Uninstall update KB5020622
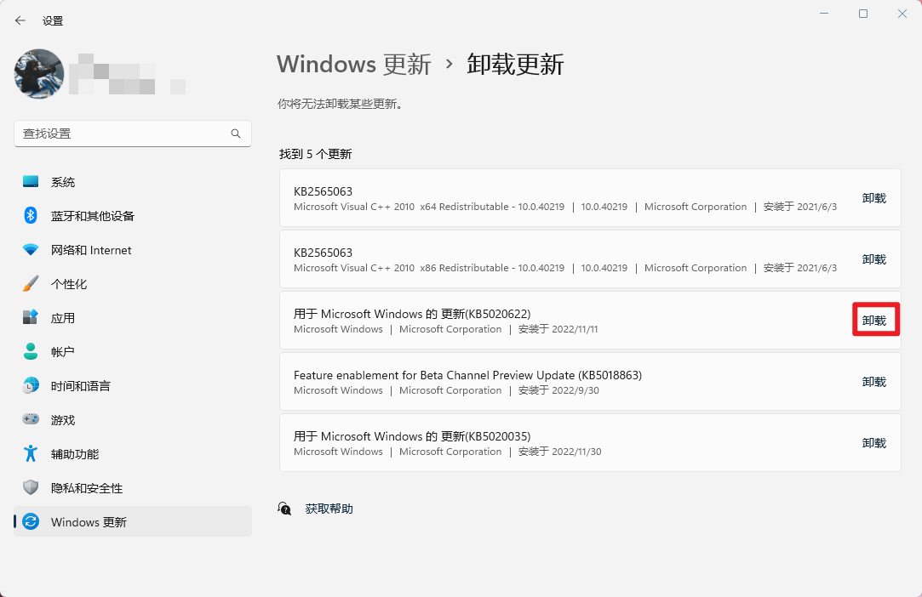 point(874,320)
